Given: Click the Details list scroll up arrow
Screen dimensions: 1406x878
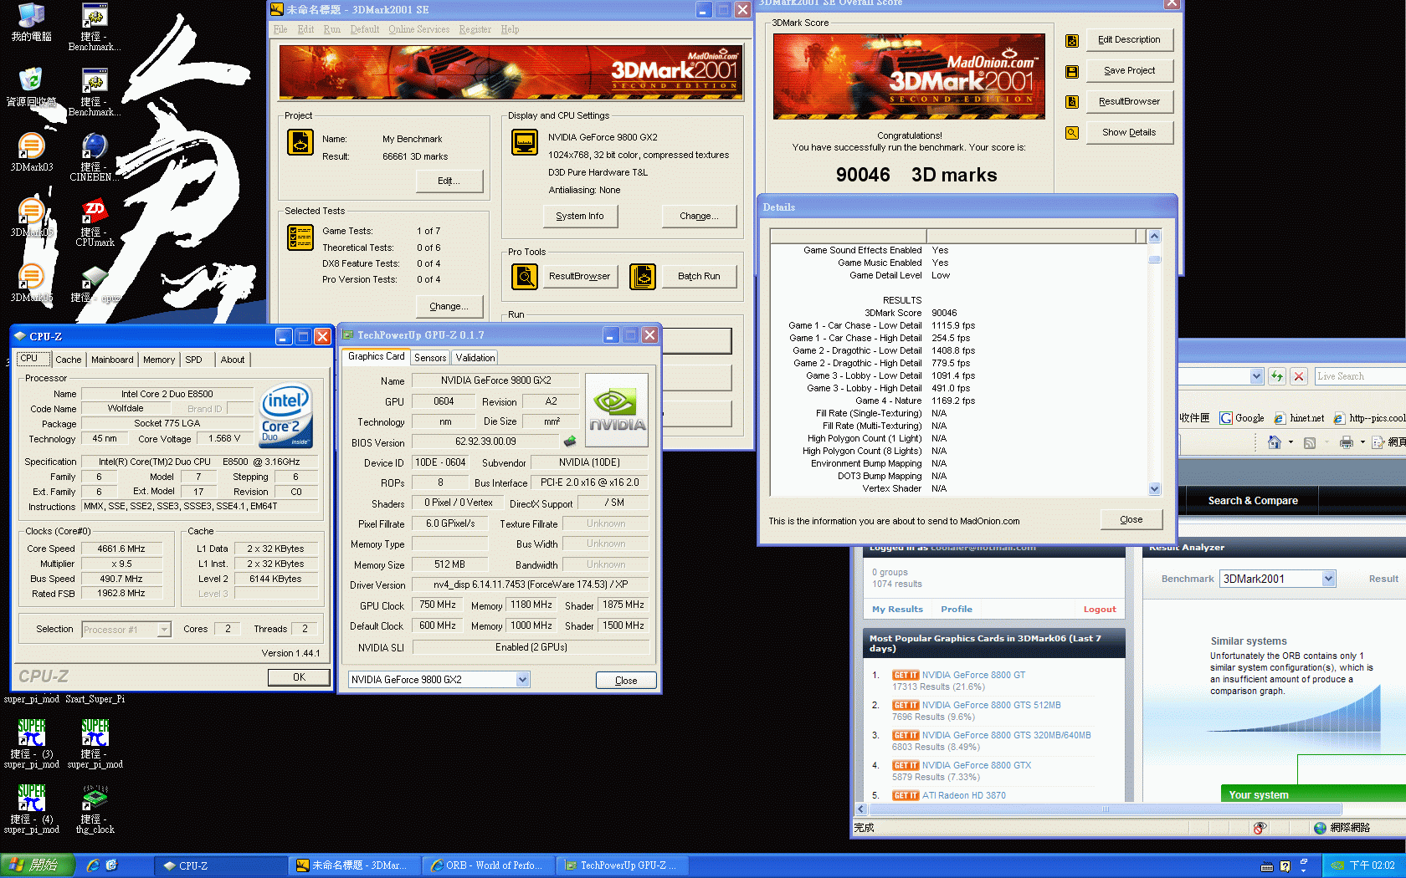Looking at the screenshot, I should tap(1155, 237).
